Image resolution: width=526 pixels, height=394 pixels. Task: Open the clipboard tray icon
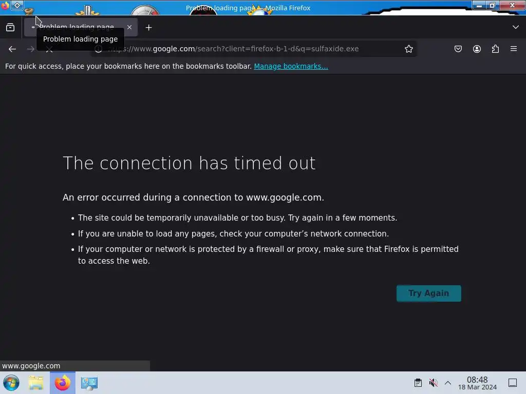[418, 383]
